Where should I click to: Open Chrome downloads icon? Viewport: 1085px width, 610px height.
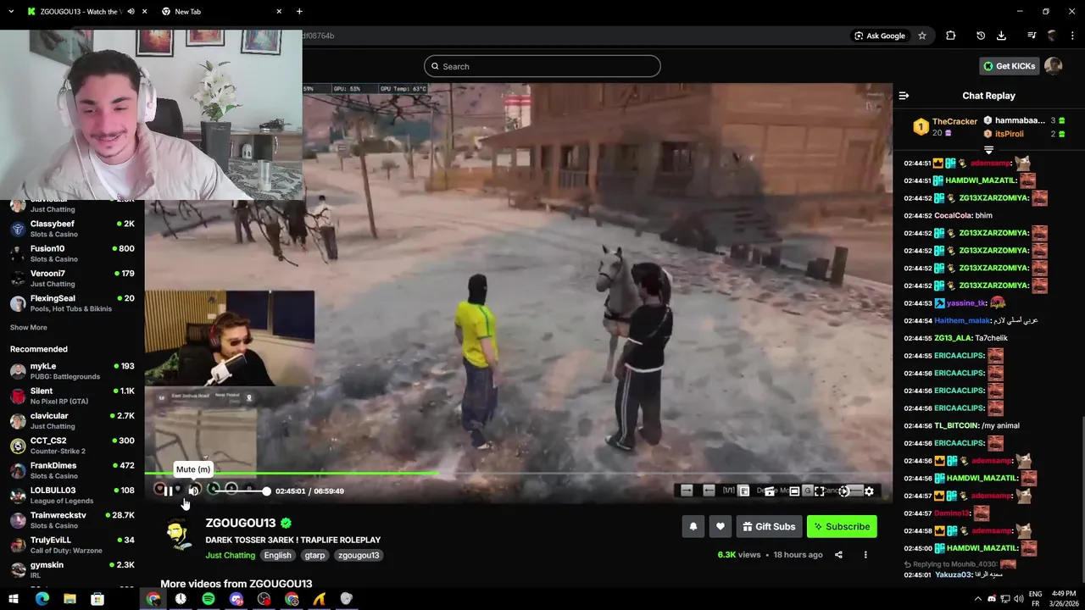pos(1001,36)
